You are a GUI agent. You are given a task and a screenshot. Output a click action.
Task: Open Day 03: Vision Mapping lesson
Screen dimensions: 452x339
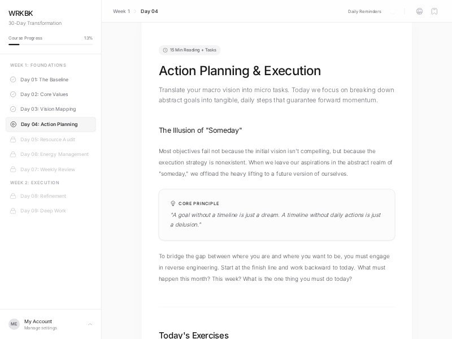pos(48,109)
